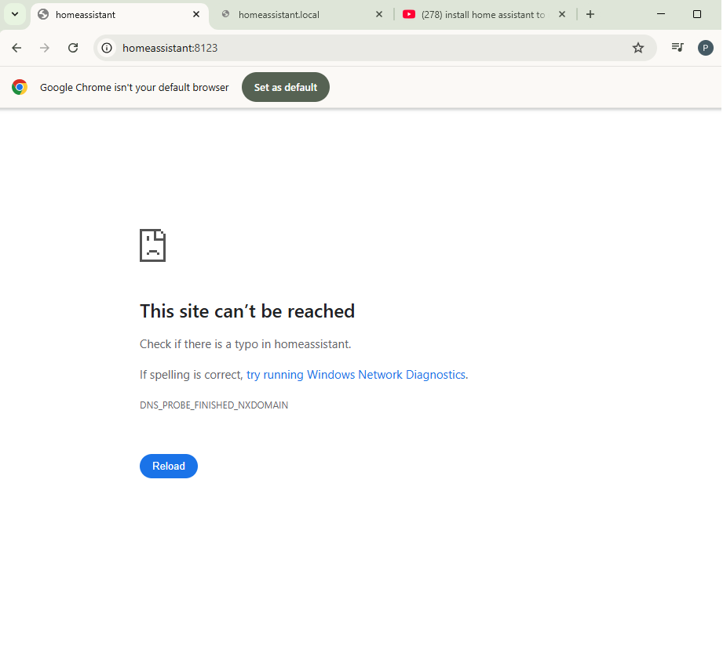Open the Windows Network Diagnostics link
The height and width of the screenshot is (661, 723).
[356, 375]
